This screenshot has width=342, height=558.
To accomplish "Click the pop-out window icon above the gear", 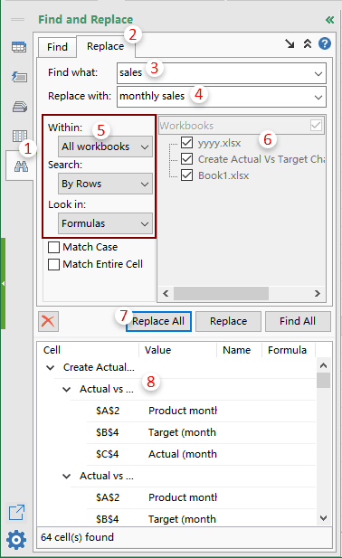I will tap(16, 513).
